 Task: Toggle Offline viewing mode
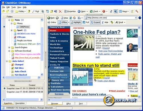[x=63, y=22]
